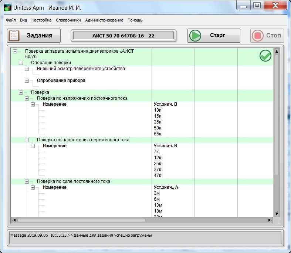Screen dimensions: 291x253
Task: Select Внешний осмотр поверяемого устройства item
Action: pos(81,69)
